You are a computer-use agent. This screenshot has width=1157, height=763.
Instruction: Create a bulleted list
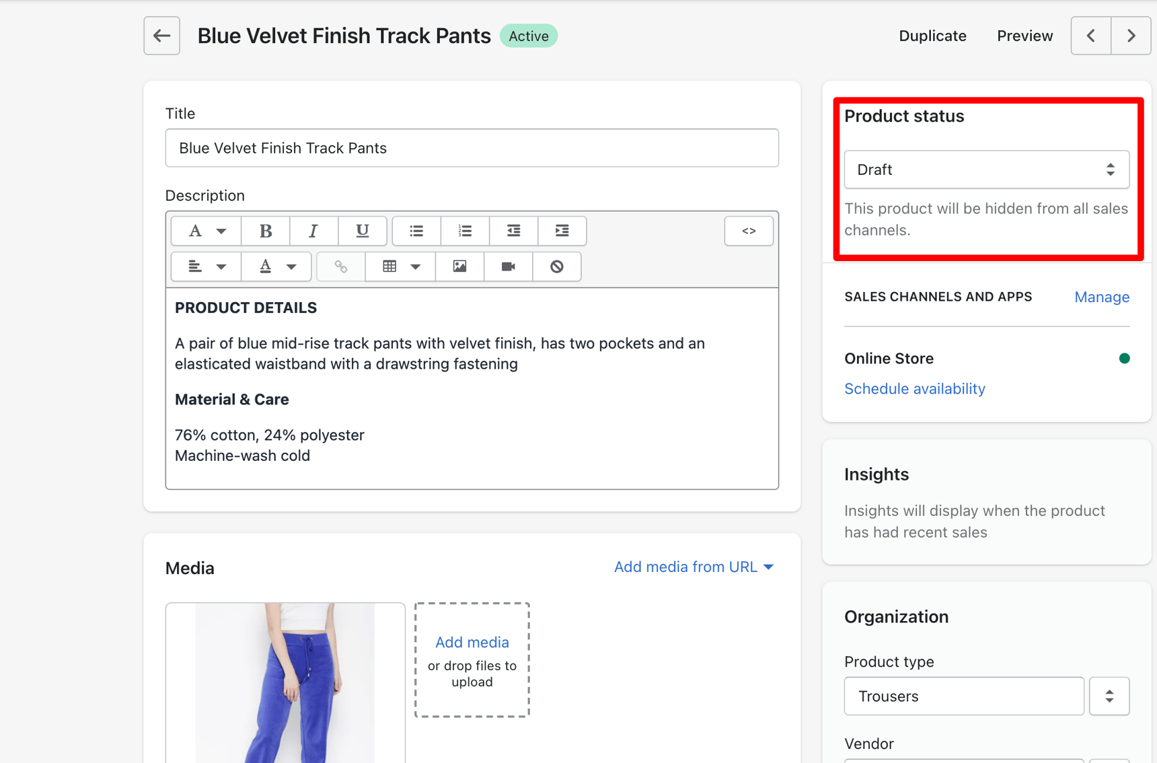click(x=416, y=231)
